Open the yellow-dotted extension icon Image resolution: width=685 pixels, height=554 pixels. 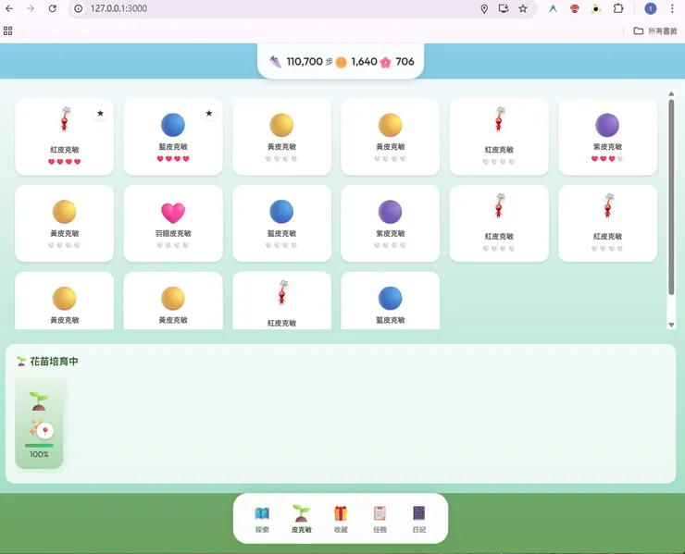(x=596, y=8)
